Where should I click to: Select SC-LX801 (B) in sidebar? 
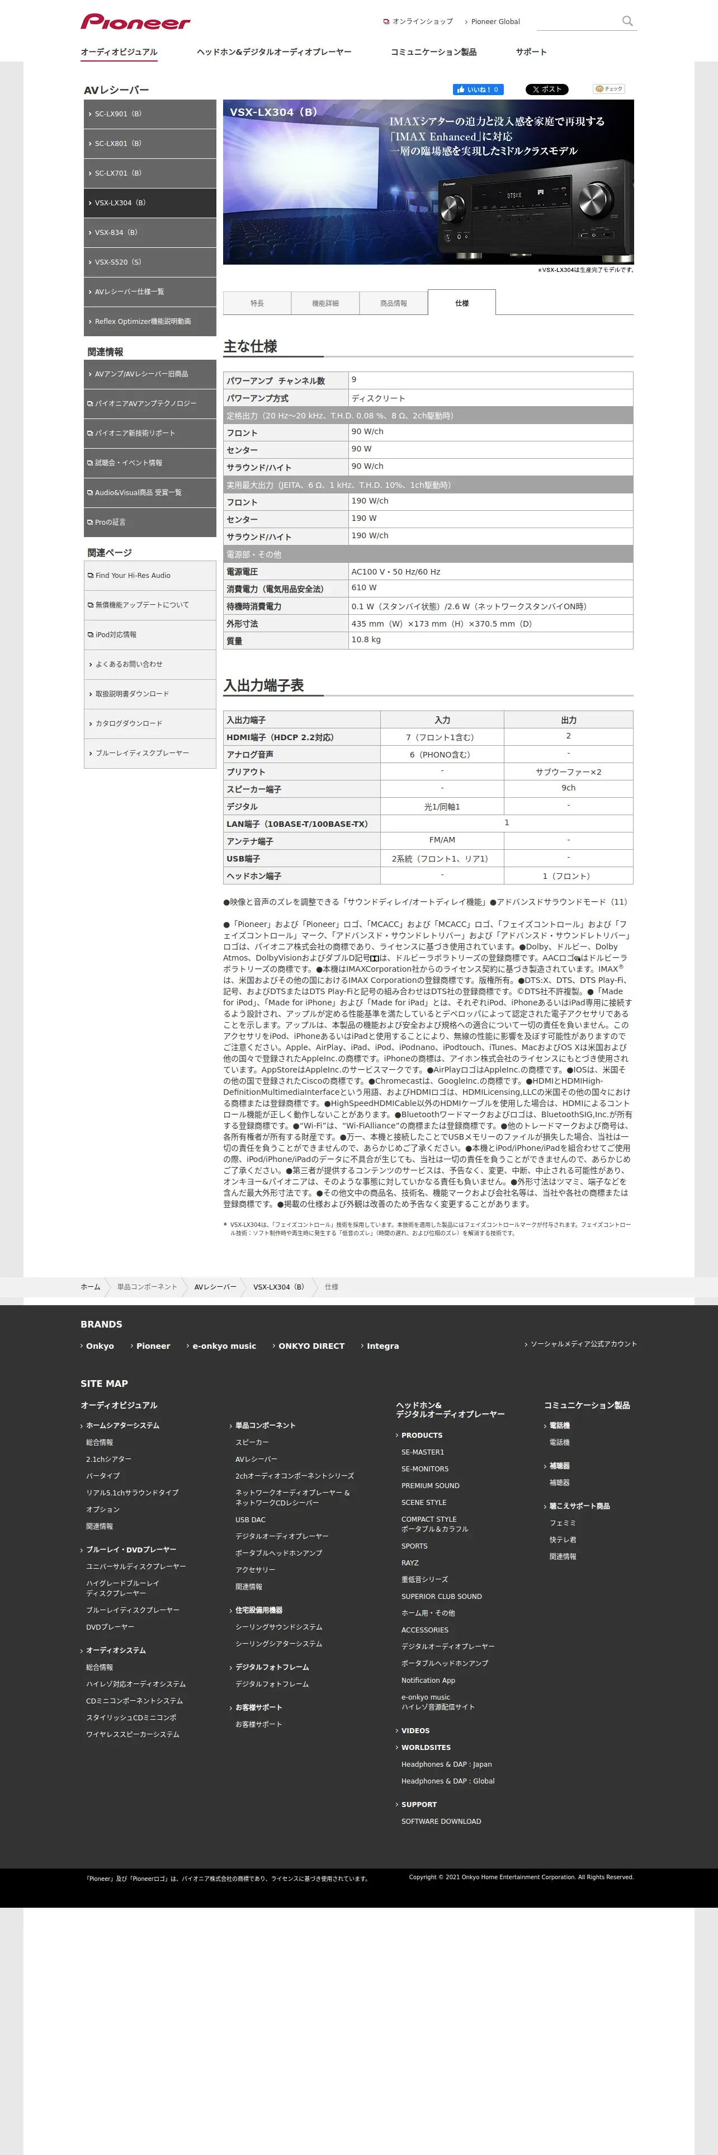point(150,144)
